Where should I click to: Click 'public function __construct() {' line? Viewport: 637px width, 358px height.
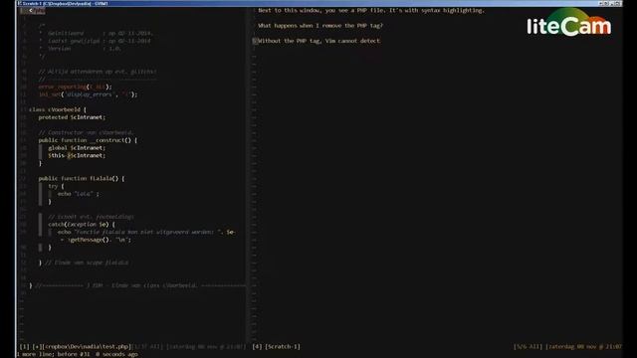click(x=88, y=140)
